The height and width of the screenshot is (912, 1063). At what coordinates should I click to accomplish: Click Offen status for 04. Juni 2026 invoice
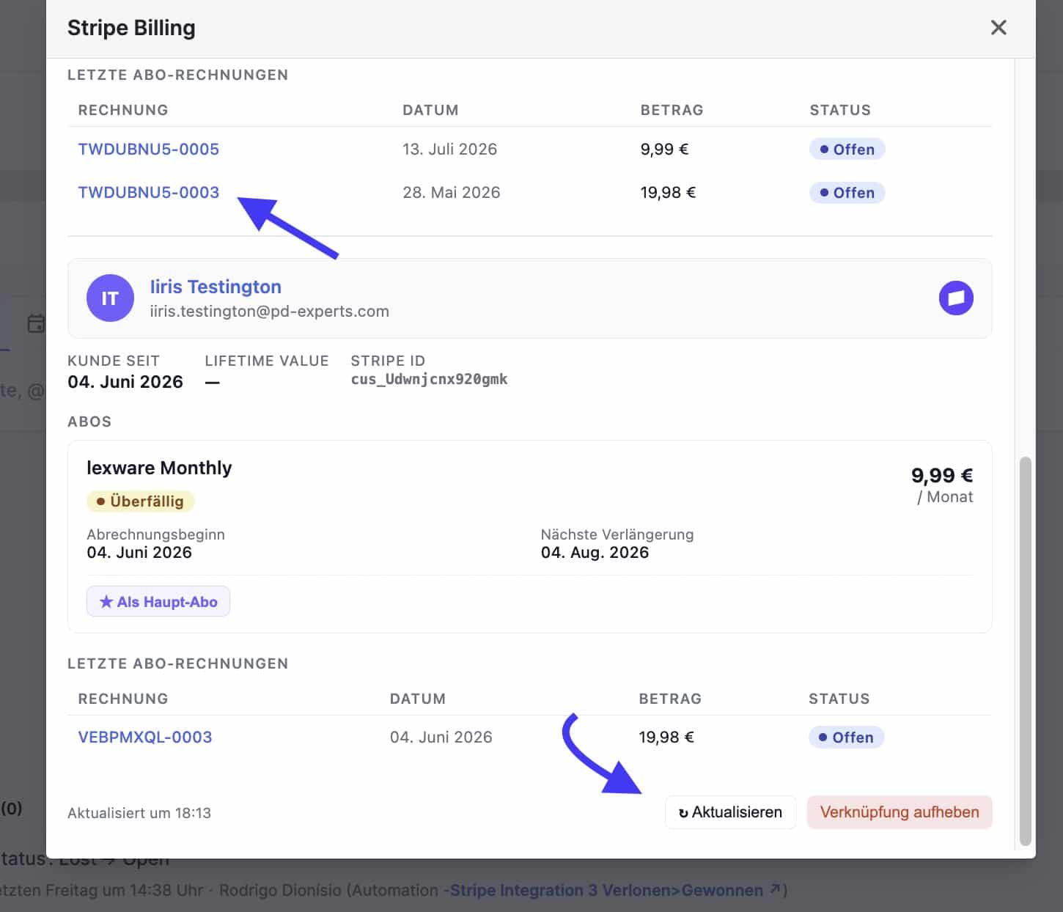coord(846,738)
